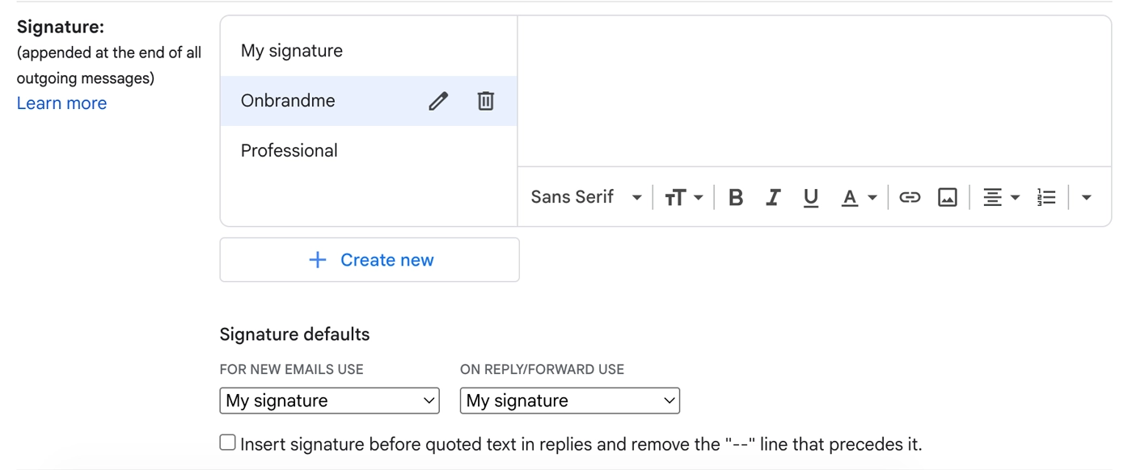This screenshot has width=1132, height=470.
Task: Open the alignment options menu
Action: (x=1001, y=196)
